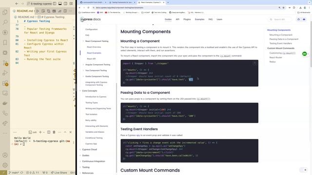Expand Cypress Cloud section
Screen dimensions: 312x175
pyautogui.click(x=80, y=149)
